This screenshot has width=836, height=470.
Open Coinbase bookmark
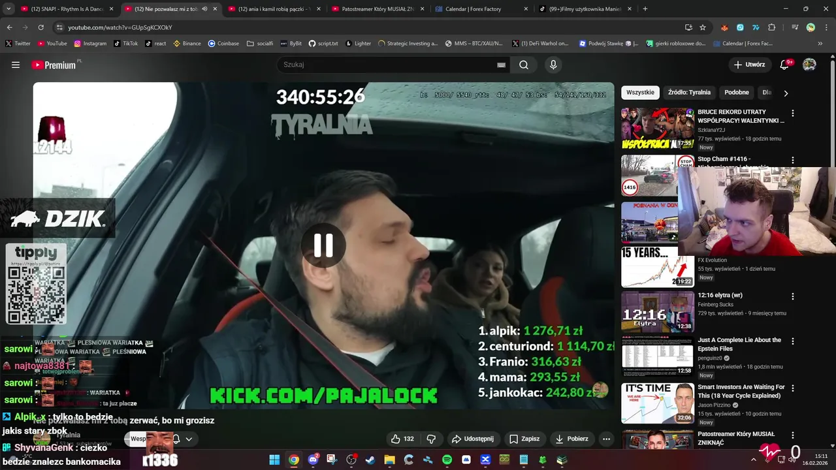pyautogui.click(x=223, y=44)
